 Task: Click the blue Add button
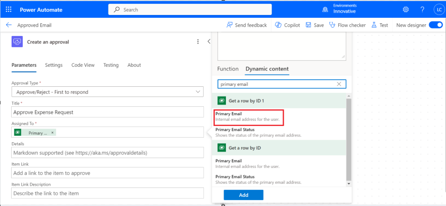243,195
